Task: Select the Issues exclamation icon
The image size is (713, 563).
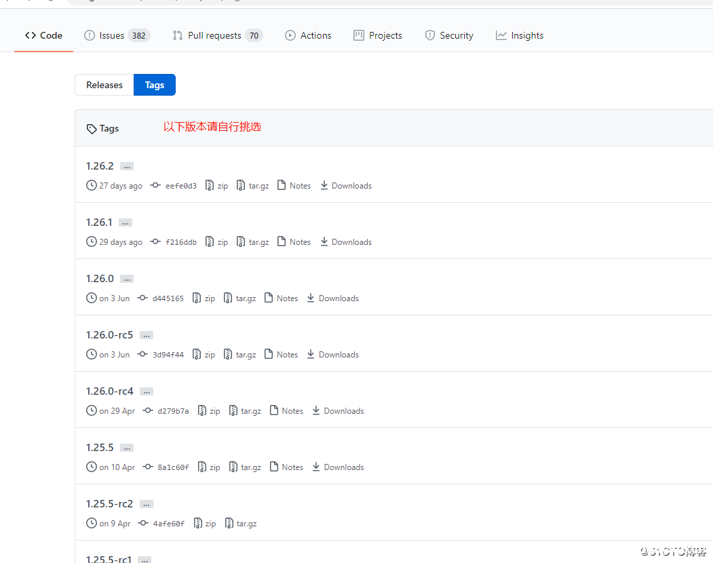Action: 88,35
